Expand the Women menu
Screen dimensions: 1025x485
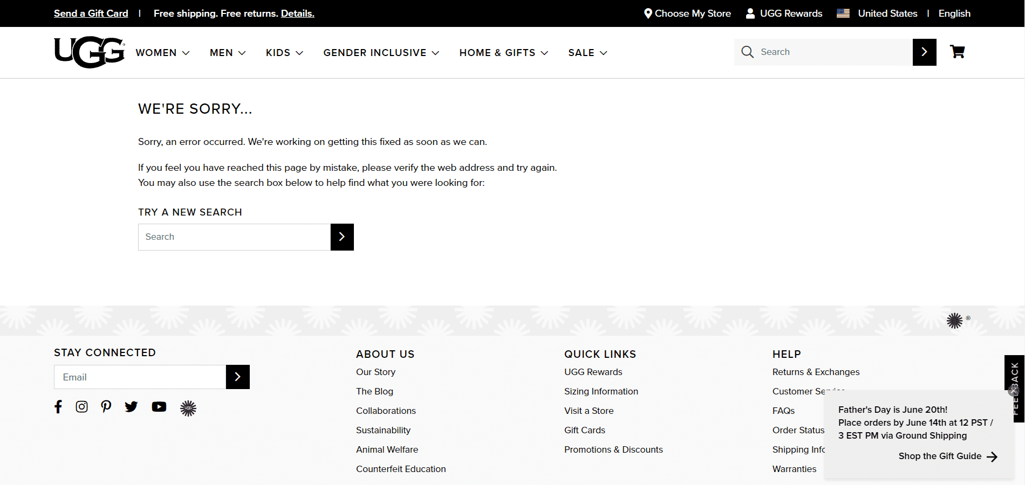pos(162,53)
